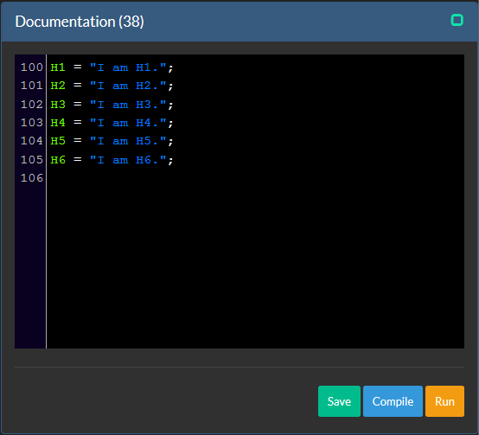This screenshot has width=479, height=435.
Task: Click the green variable H2
Action: coord(58,86)
